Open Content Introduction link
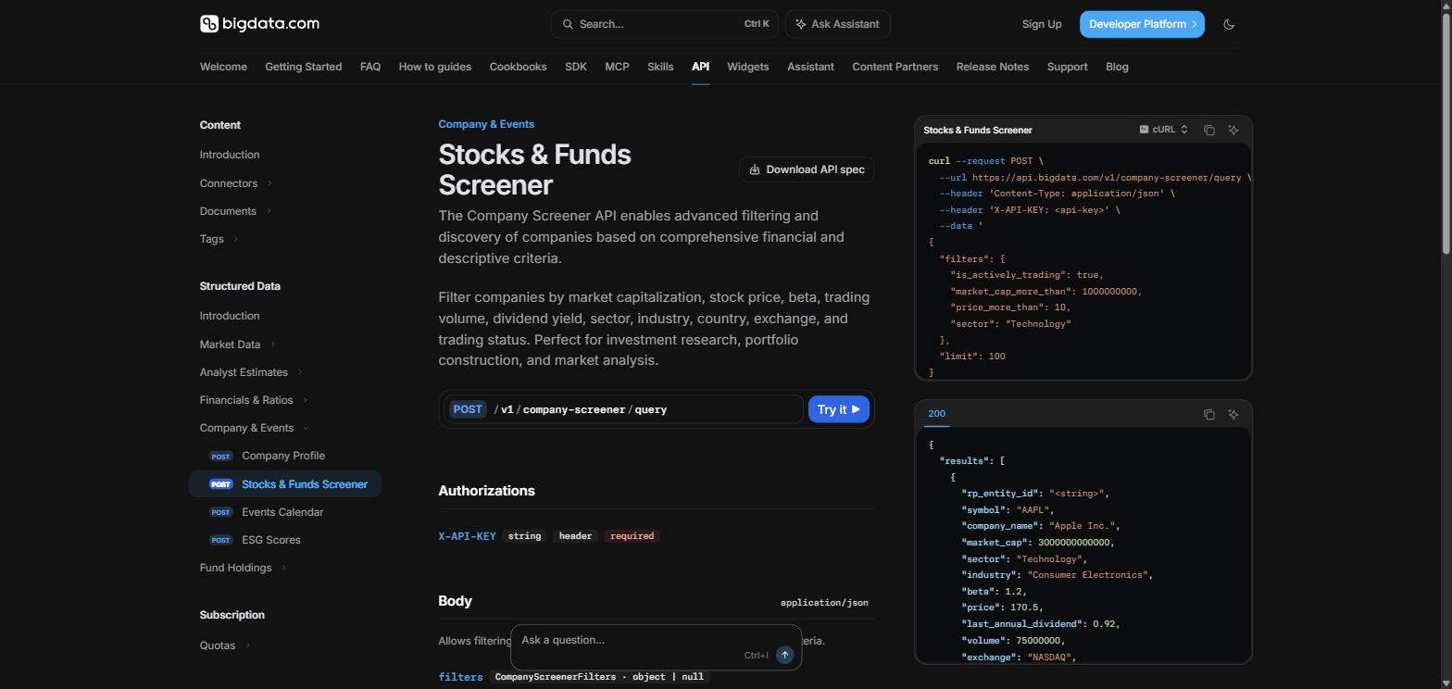Image resolution: width=1452 pixels, height=689 pixels. point(230,155)
